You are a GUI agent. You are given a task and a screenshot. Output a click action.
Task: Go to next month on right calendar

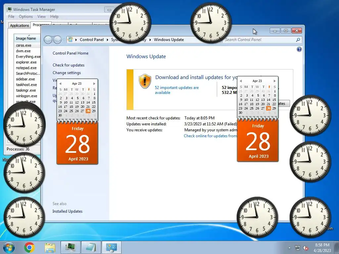pyautogui.click(x=274, y=81)
